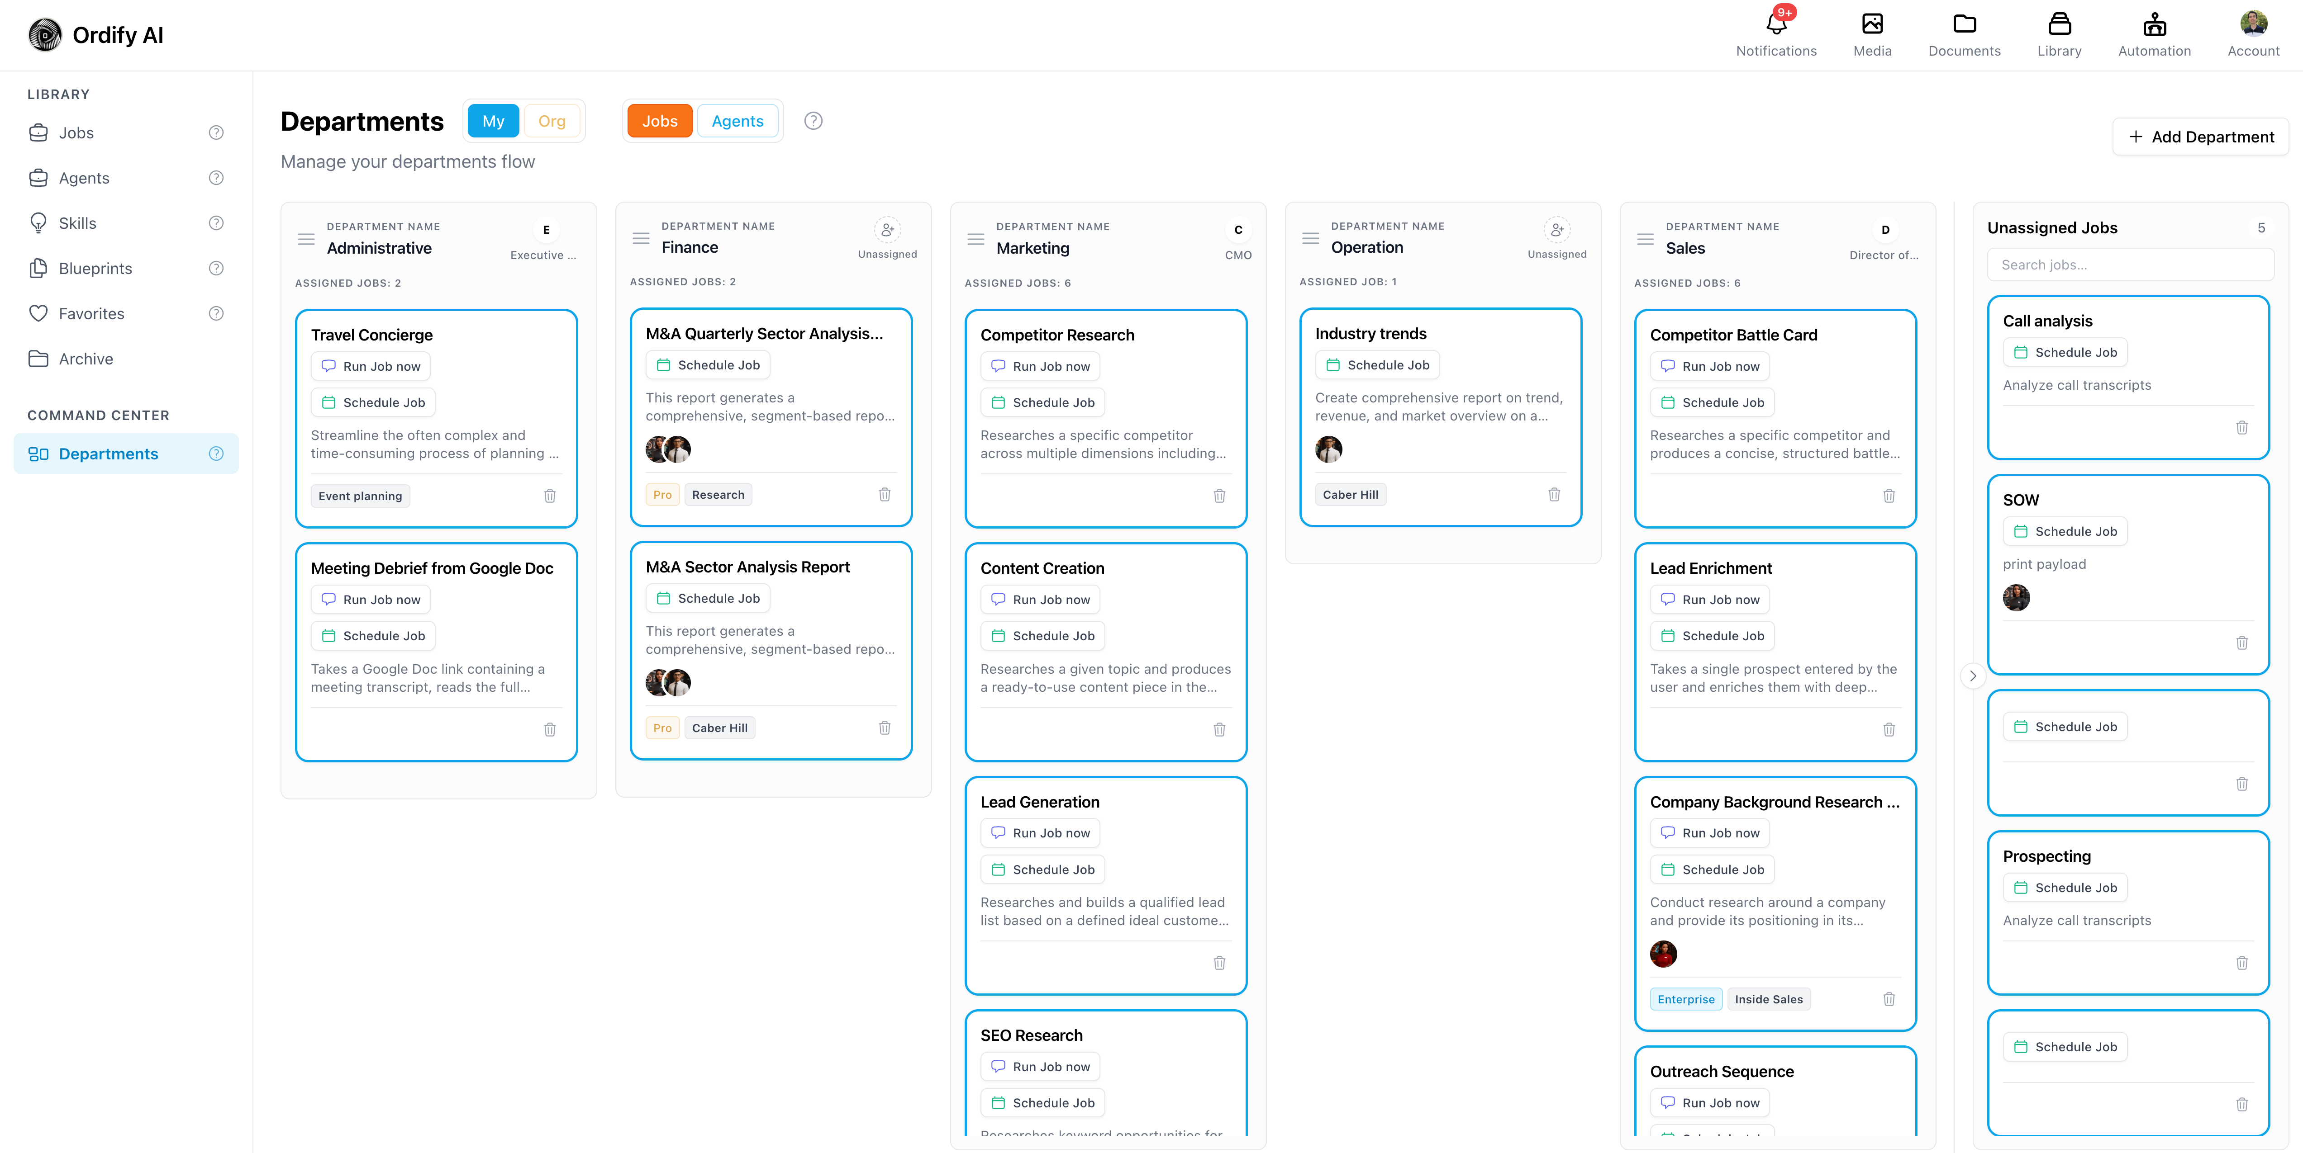The height and width of the screenshot is (1153, 2303).
Task: Open Skills in the Library sidebar
Action: tap(126, 223)
